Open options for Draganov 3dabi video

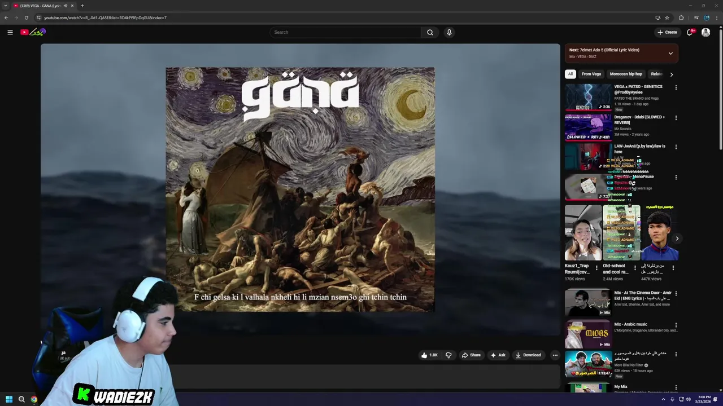pyautogui.click(x=676, y=118)
